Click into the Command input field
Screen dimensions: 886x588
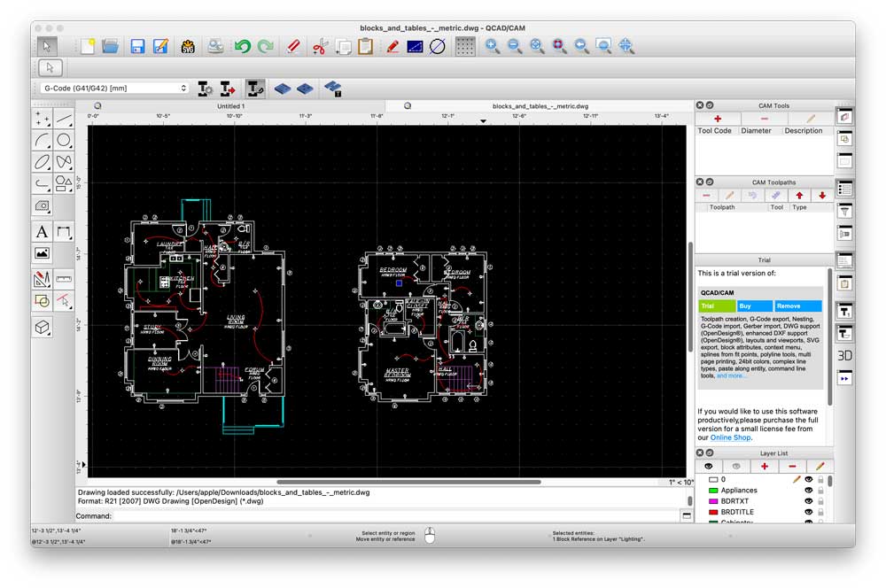[x=397, y=515]
